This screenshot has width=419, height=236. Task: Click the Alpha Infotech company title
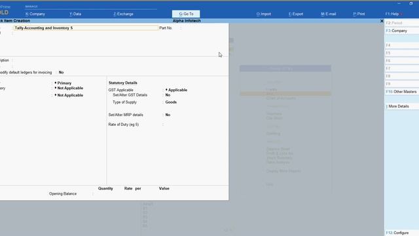[x=187, y=20]
